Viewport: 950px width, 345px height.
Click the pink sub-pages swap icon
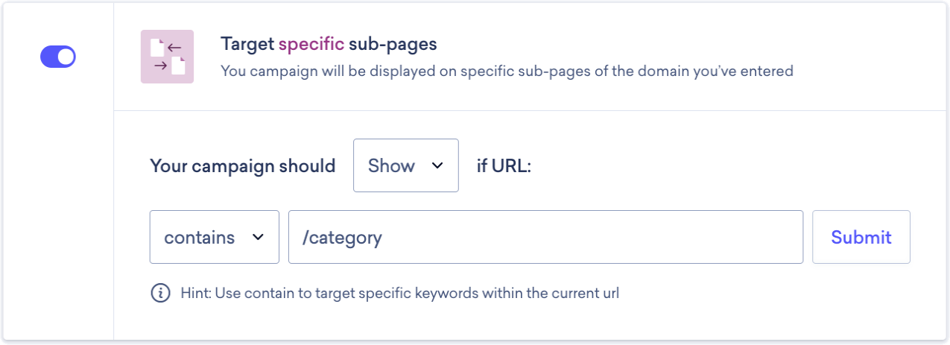[167, 57]
